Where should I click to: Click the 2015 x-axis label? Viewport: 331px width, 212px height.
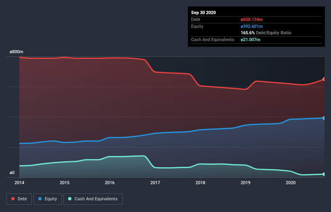tap(65, 183)
